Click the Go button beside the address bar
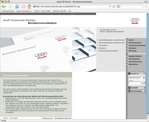This screenshot has height=122, width=149. (x=114, y=7)
